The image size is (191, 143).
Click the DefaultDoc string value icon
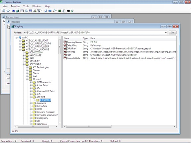coord(65,45)
